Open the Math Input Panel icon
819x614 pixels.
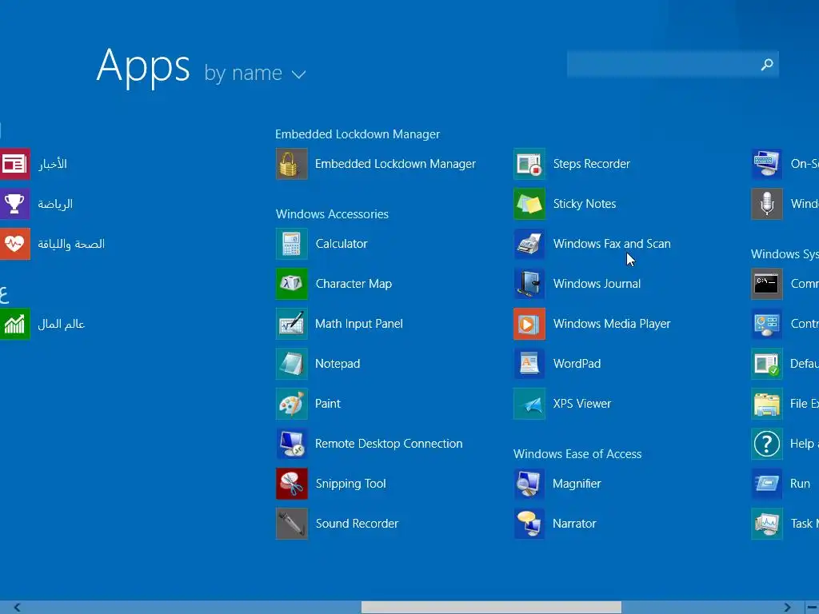[x=291, y=324]
